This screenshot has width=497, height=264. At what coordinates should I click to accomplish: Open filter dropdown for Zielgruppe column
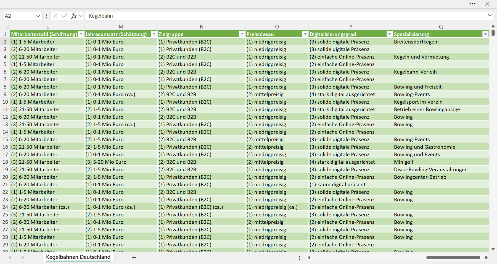242,34
